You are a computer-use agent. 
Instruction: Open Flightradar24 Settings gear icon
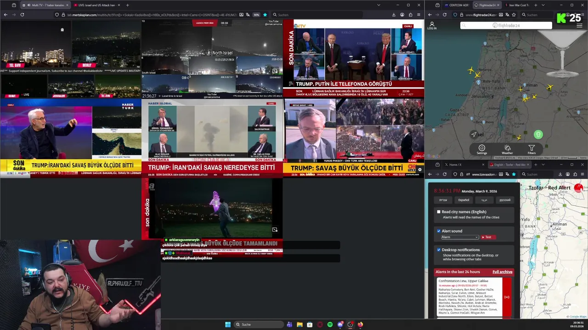click(481, 148)
